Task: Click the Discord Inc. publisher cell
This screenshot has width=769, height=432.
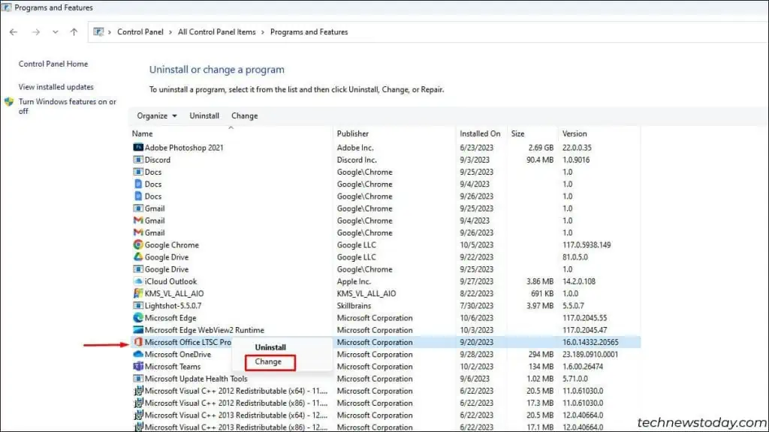Action: click(x=357, y=160)
